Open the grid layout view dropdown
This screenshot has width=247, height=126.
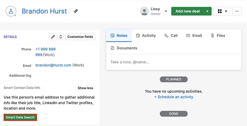[222, 11]
